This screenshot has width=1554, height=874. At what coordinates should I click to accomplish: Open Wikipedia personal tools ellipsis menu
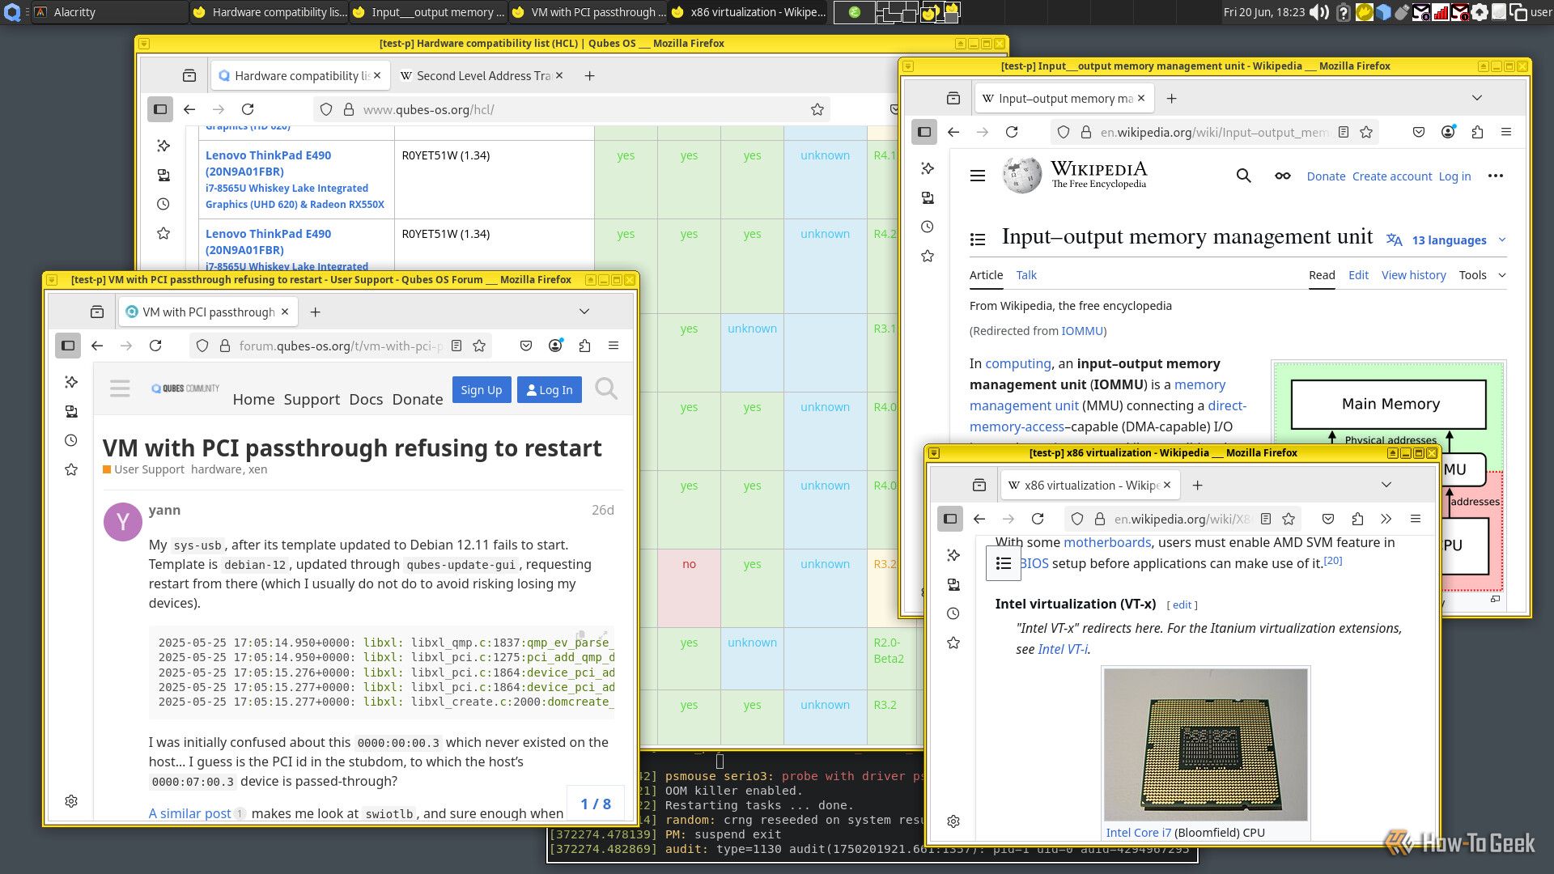point(1496,176)
